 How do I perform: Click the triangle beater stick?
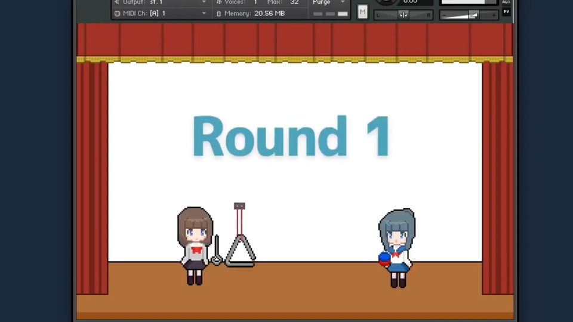point(216,250)
